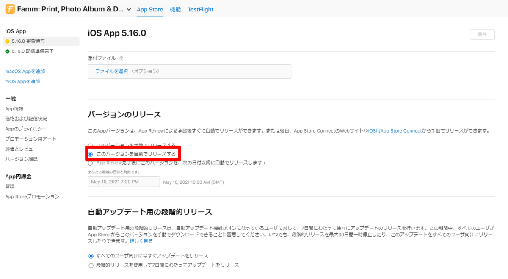Open プロモーション用アート in the sidebar
508x279 pixels.
click(30, 139)
